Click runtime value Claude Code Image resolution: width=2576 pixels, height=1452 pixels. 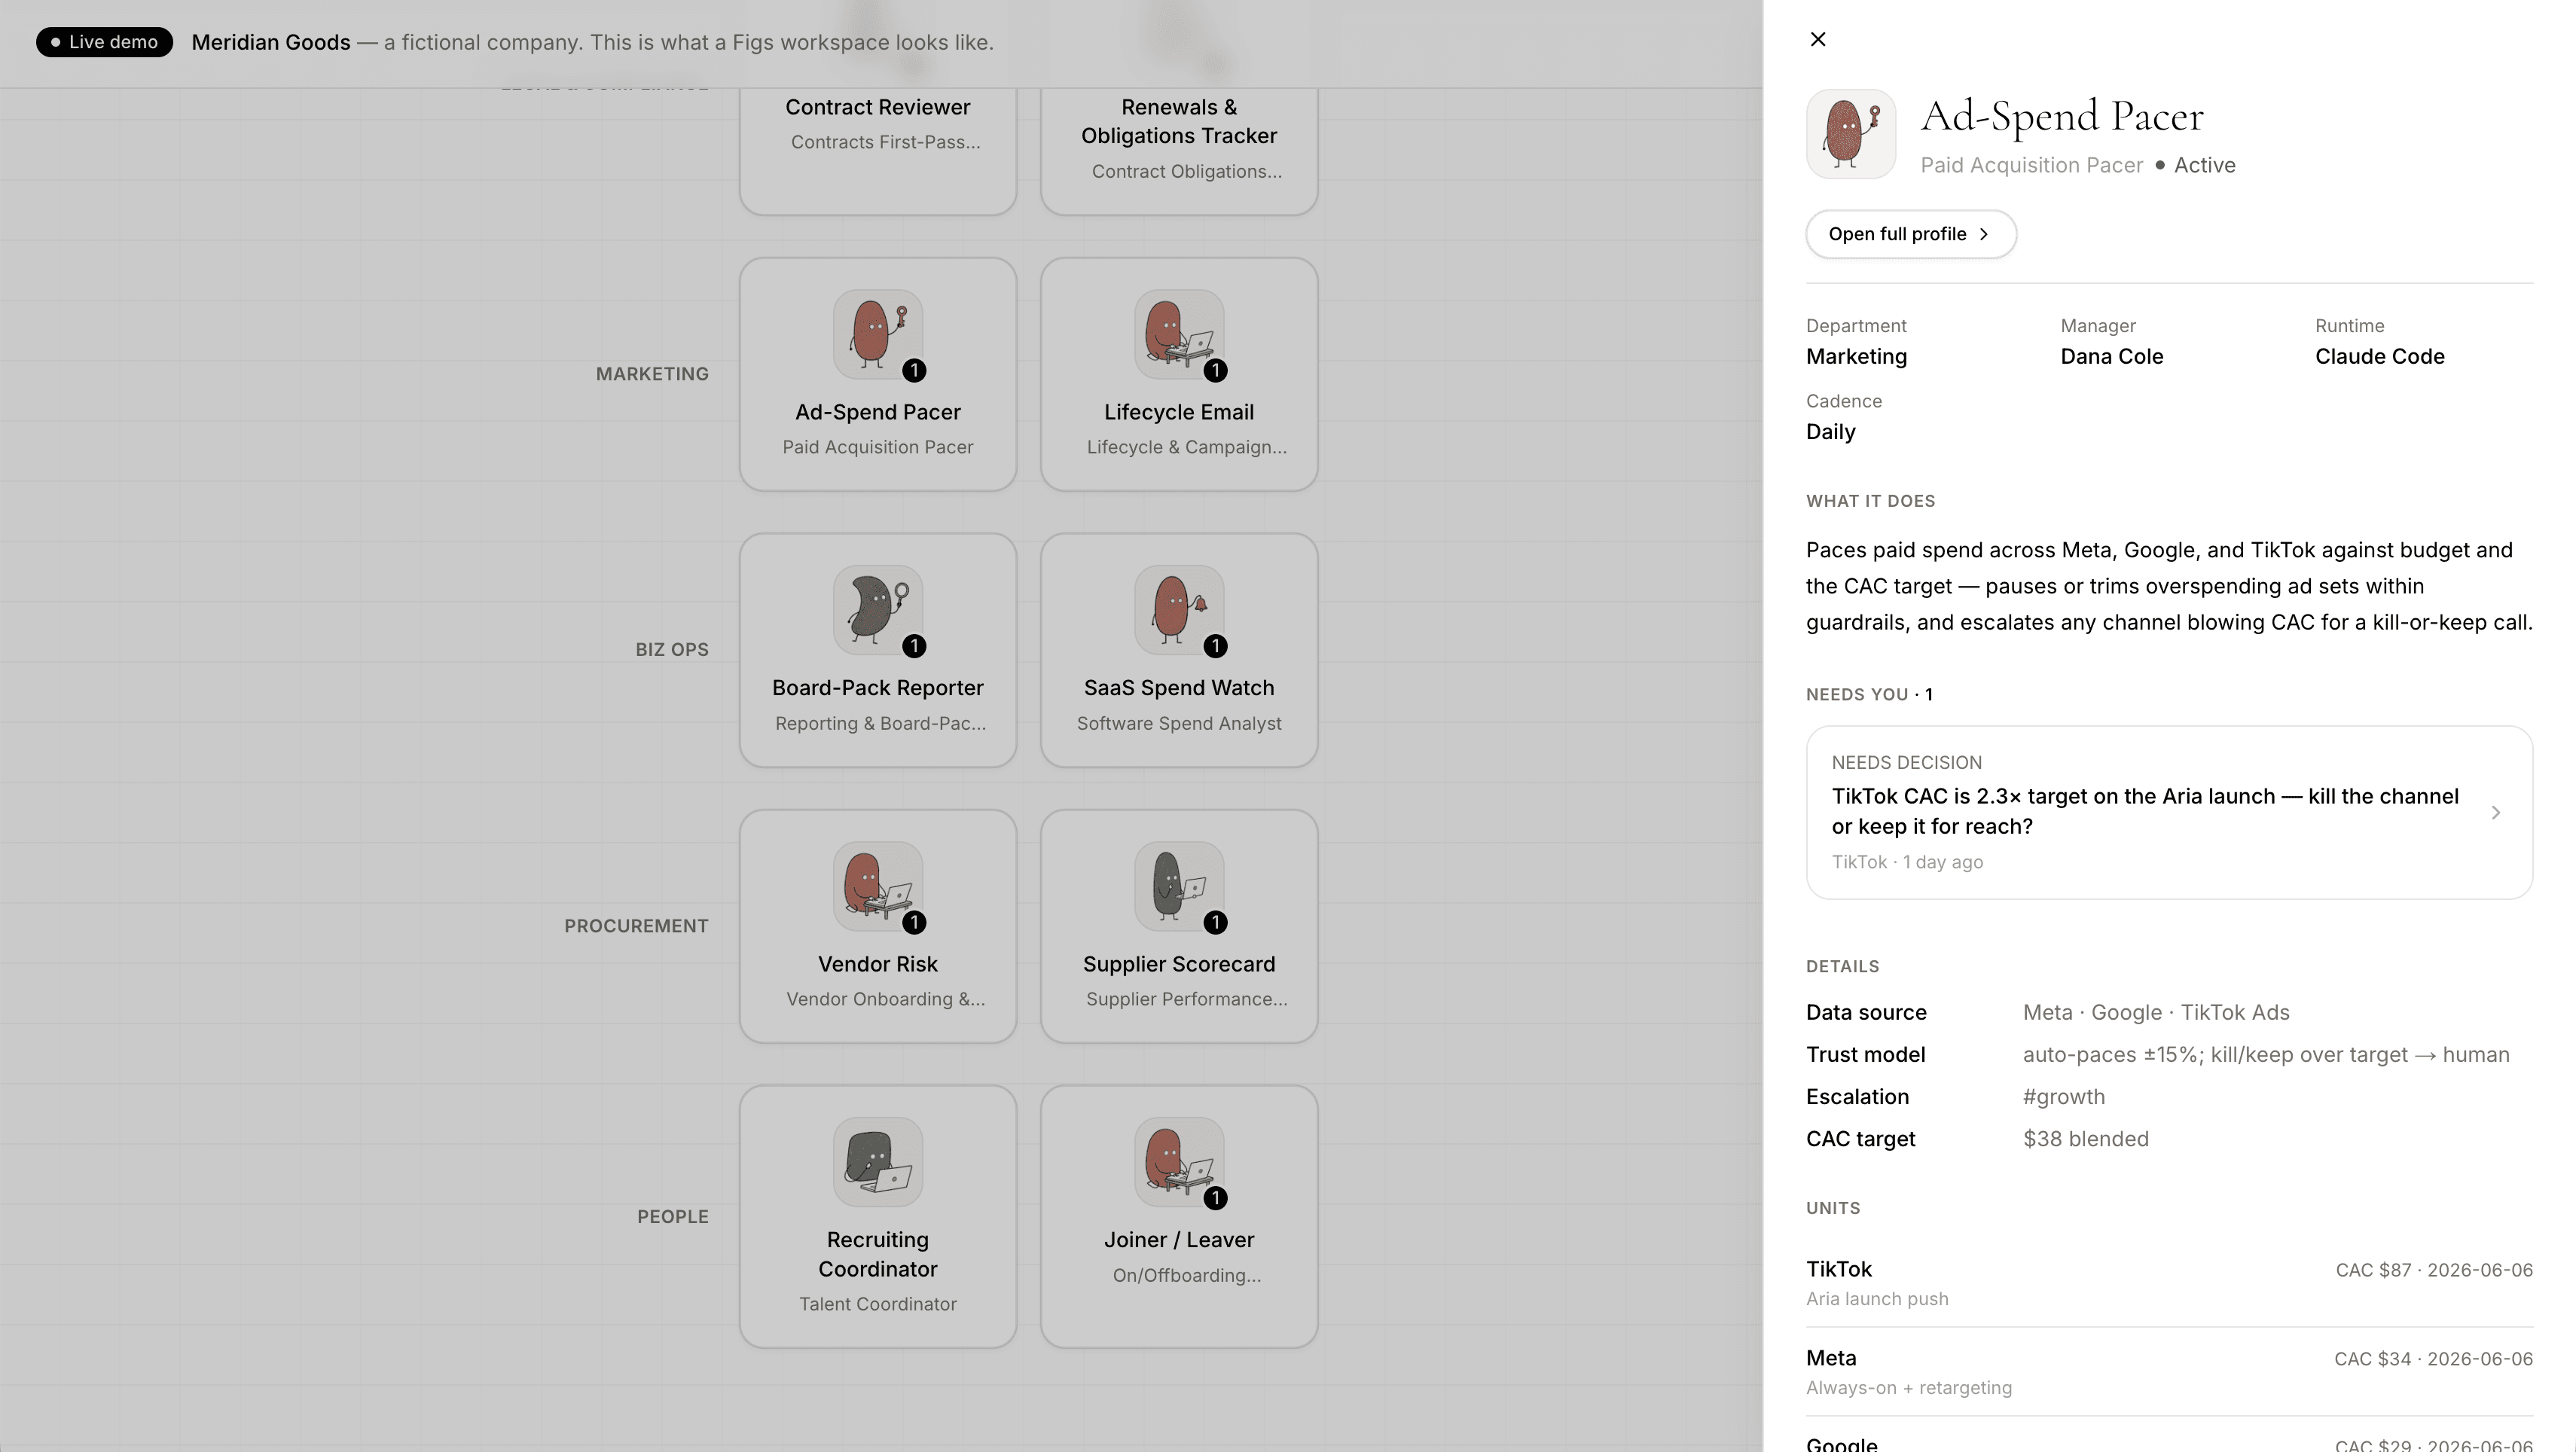(2379, 356)
